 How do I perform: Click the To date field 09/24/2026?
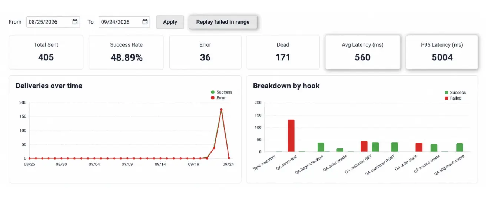click(124, 22)
